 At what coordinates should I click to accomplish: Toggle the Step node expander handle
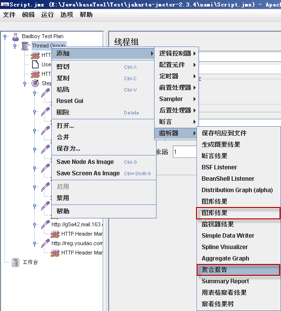pos(25,84)
